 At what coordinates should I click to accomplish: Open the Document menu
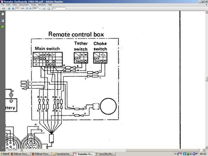coord(24,4)
